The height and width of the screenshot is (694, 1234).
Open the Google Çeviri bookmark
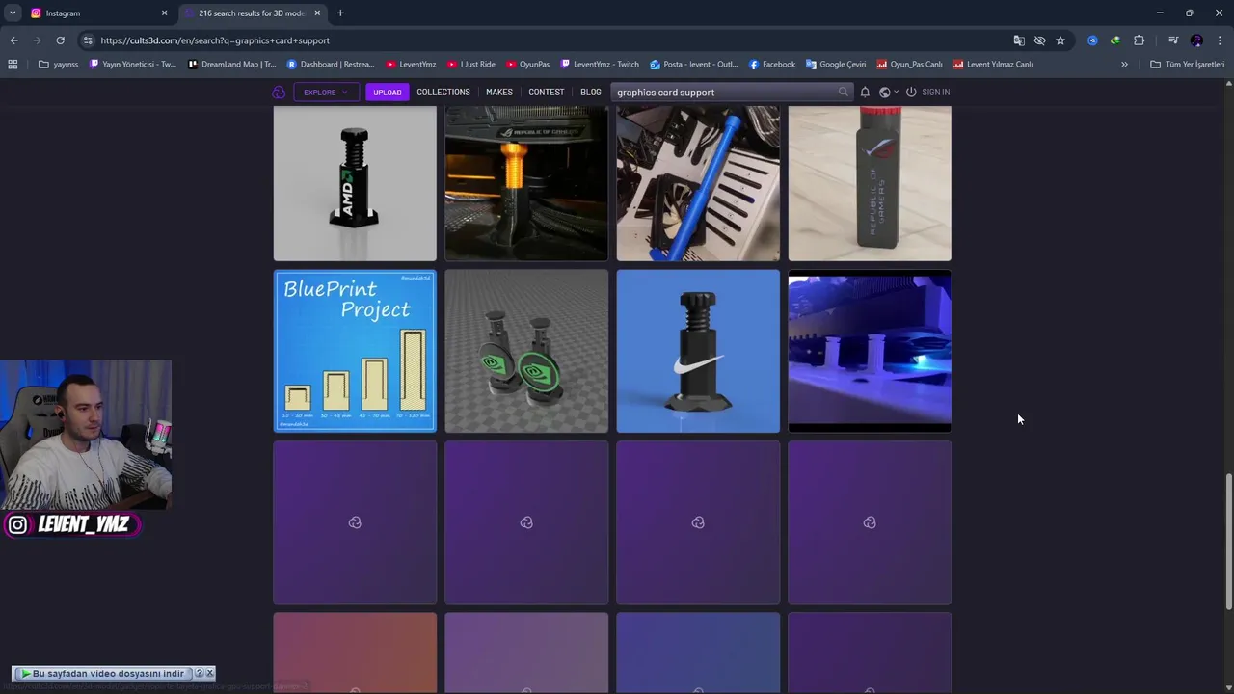coord(837,65)
